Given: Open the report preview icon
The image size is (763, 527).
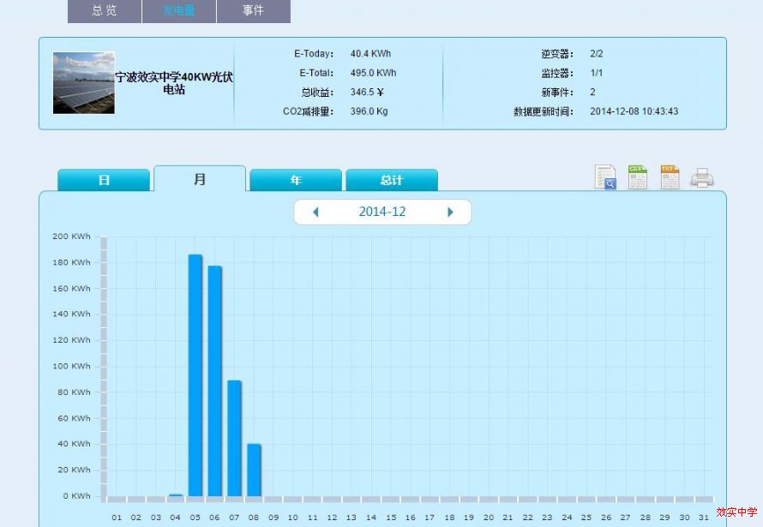Looking at the screenshot, I should [x=605, y=177].
